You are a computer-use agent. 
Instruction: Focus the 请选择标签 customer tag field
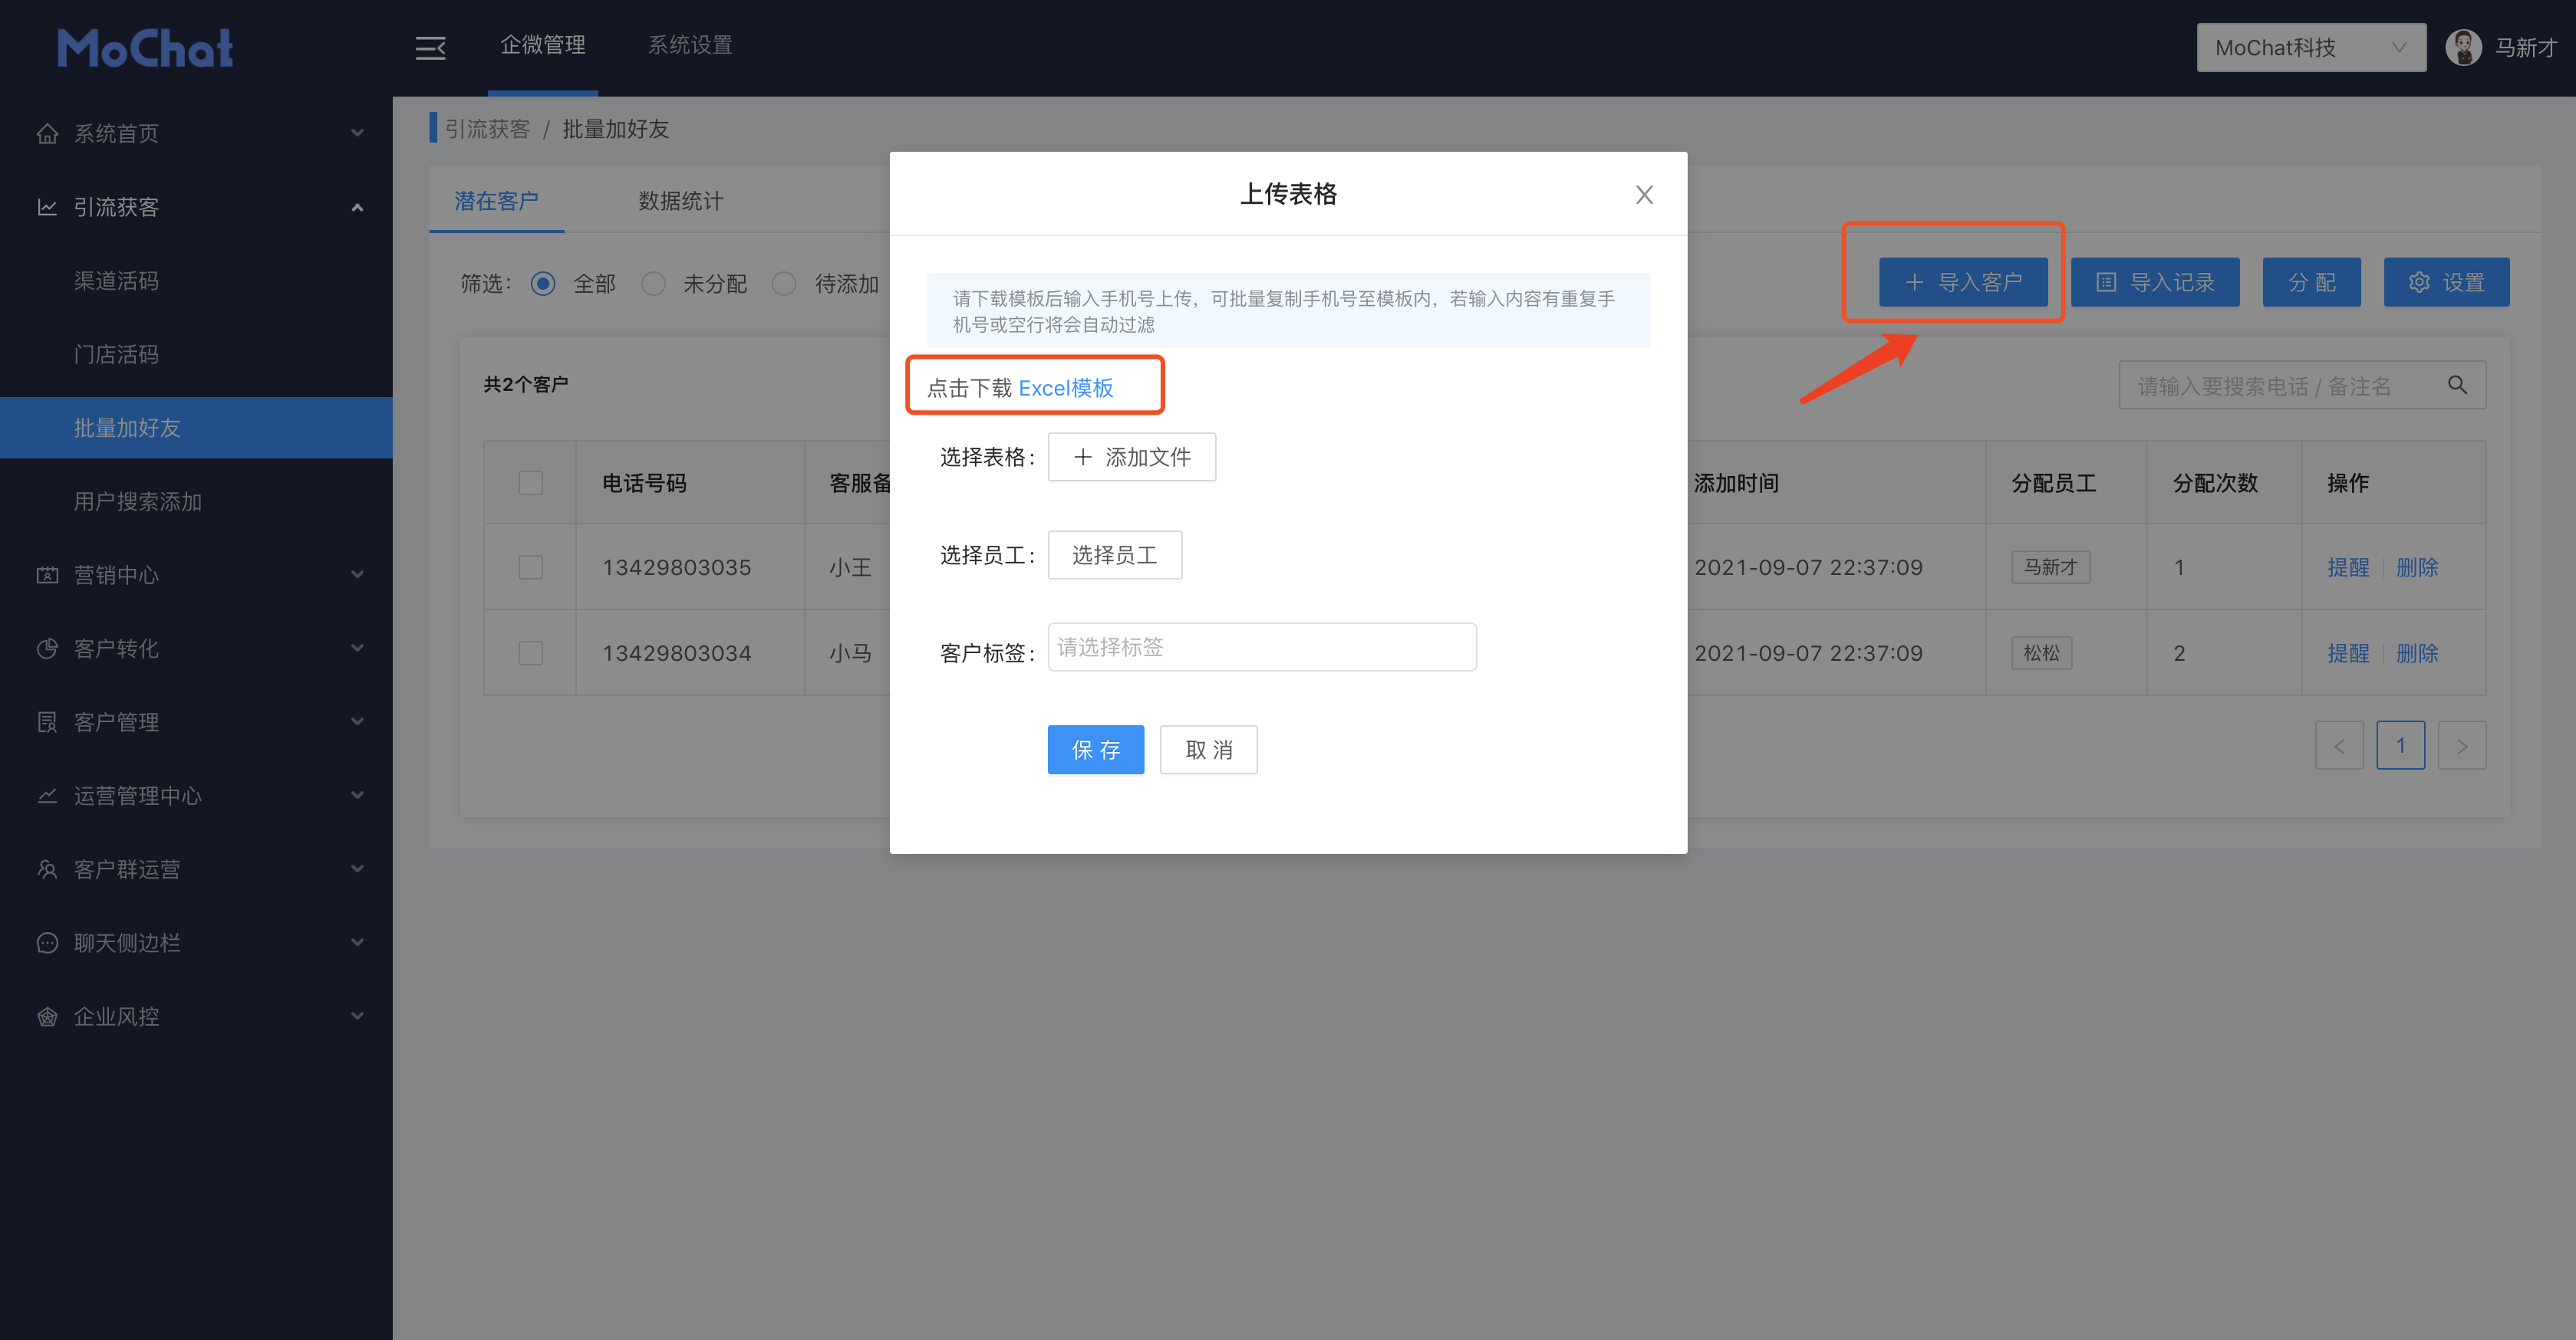[x=1261, y=648]
